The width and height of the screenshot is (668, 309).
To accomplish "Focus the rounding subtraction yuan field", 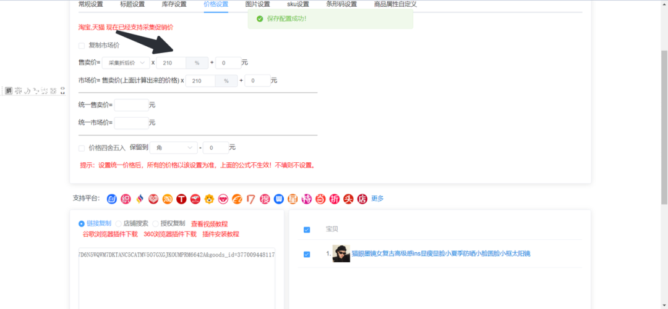I will coord(216,147).
